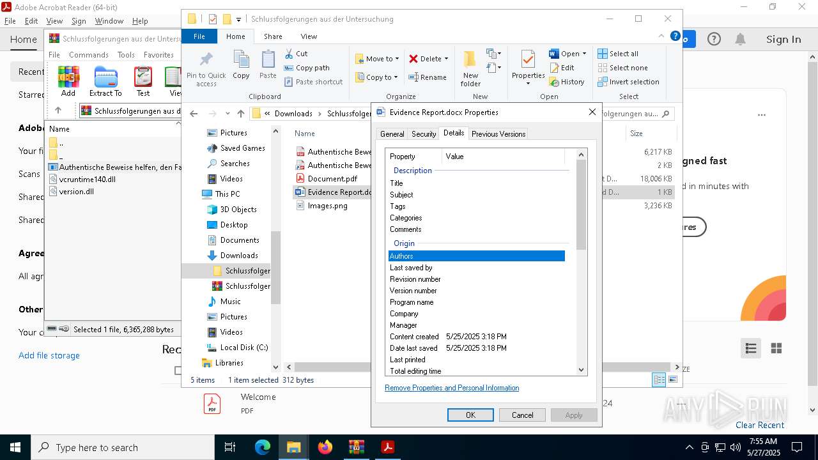Expand the Delete dropdown arrow
The image size is (818, 460).
coord(446,59)
